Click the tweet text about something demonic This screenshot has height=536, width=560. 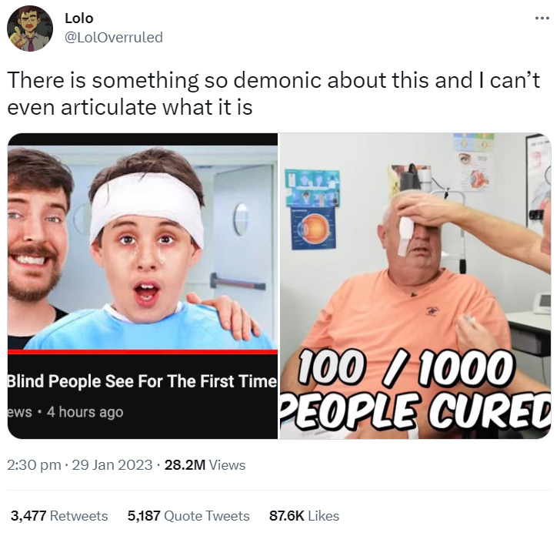pos(273,93)
